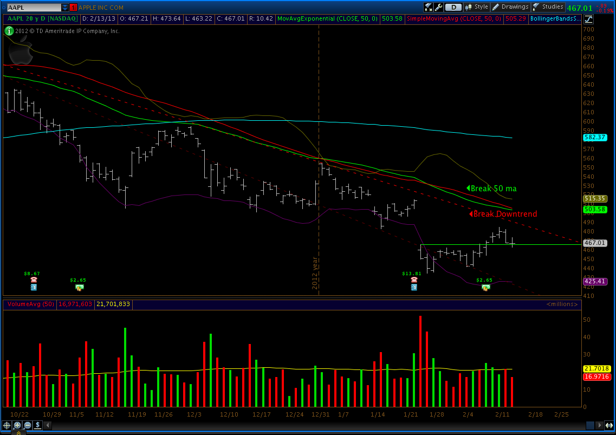This screenshot has width=616, height=435.
Task: Click the 503.58 green price bubble
Action: click(595, 210)
